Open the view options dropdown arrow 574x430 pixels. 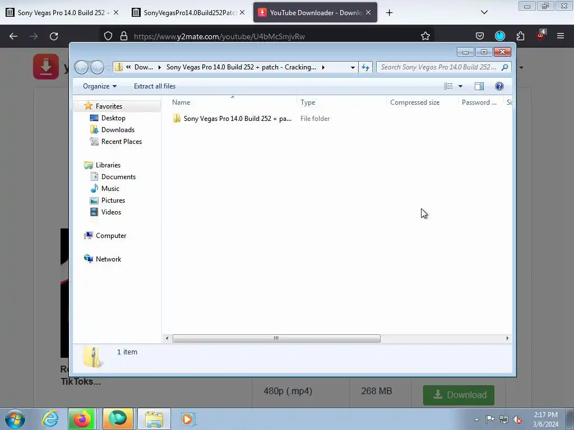(461, 86)
